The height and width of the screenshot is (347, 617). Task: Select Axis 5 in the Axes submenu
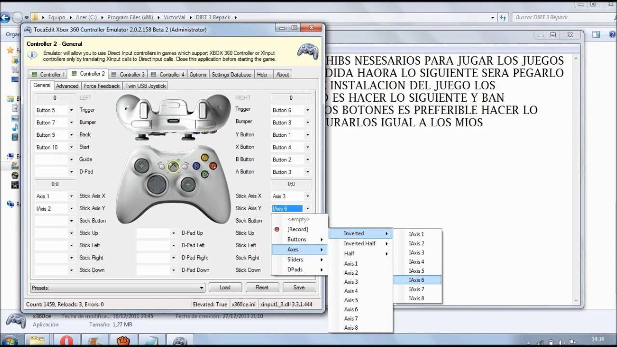click(361, 300)
